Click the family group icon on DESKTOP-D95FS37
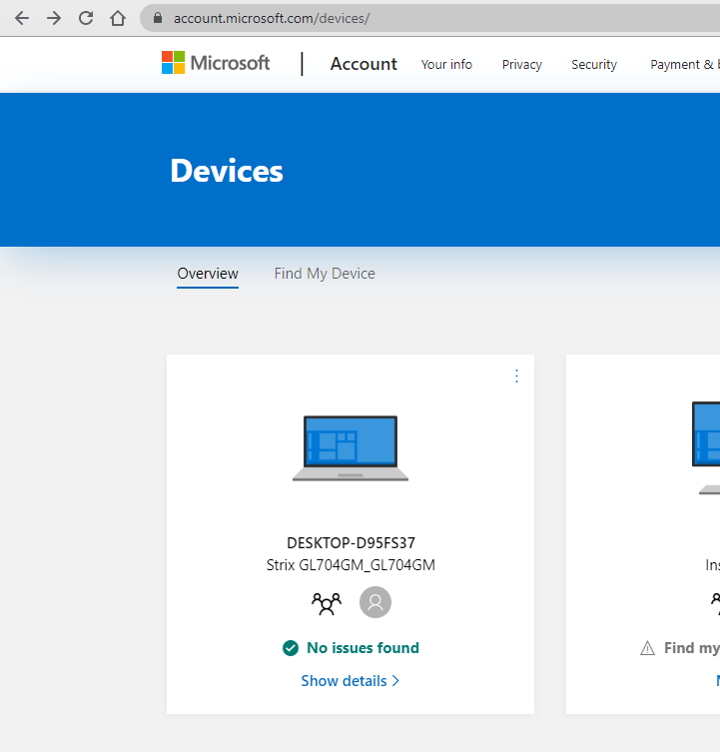Screen dimensions: 720x752 (327, 603)
